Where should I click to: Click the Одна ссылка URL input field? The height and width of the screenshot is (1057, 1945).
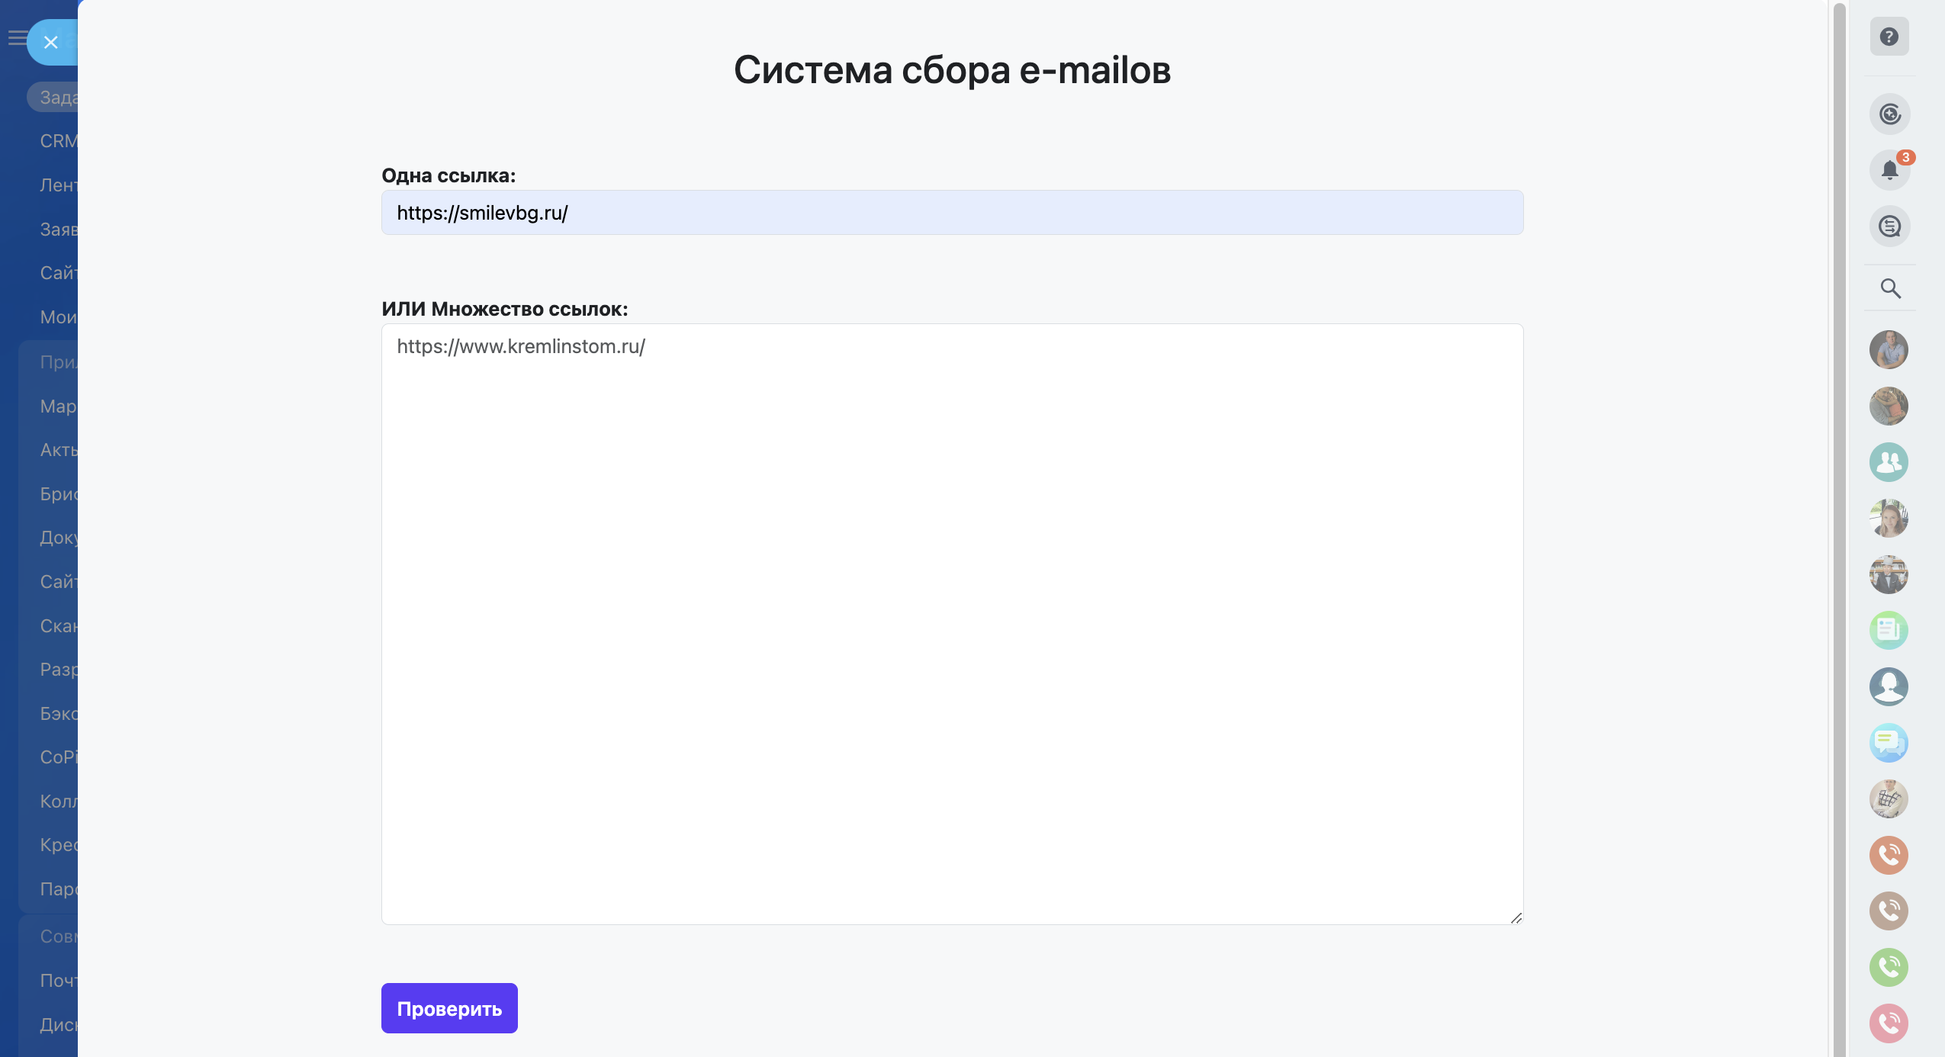point(952,213)
